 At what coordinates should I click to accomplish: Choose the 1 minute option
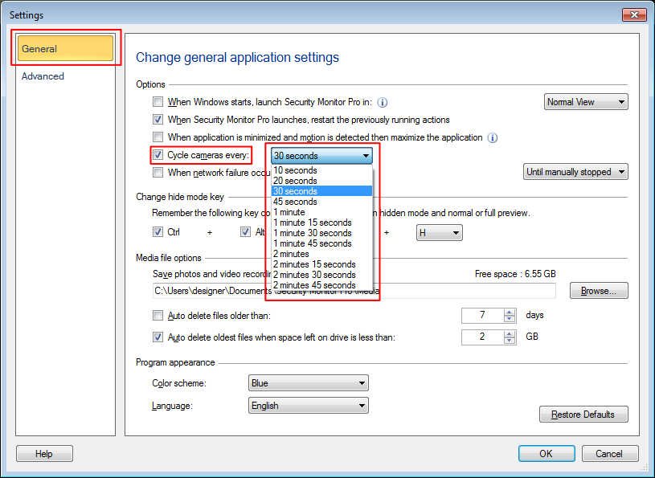(x=321, y=212)
